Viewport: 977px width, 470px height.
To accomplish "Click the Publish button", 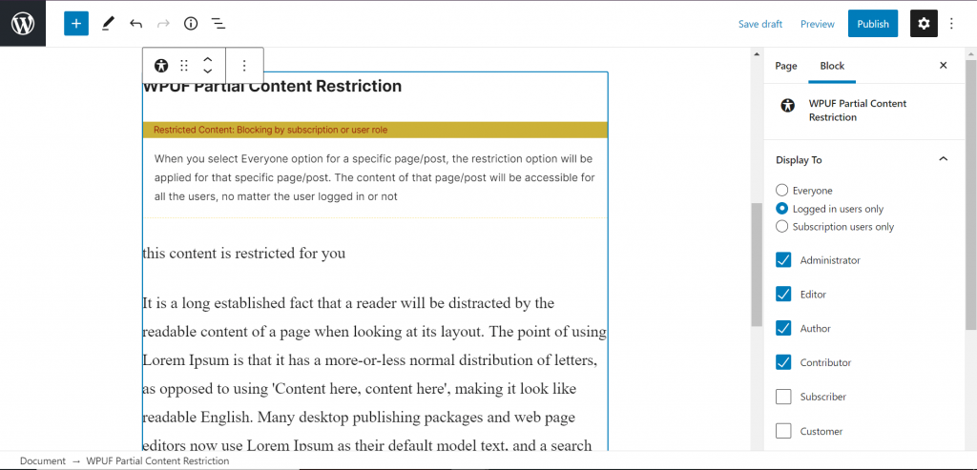I will click(872, 24).
